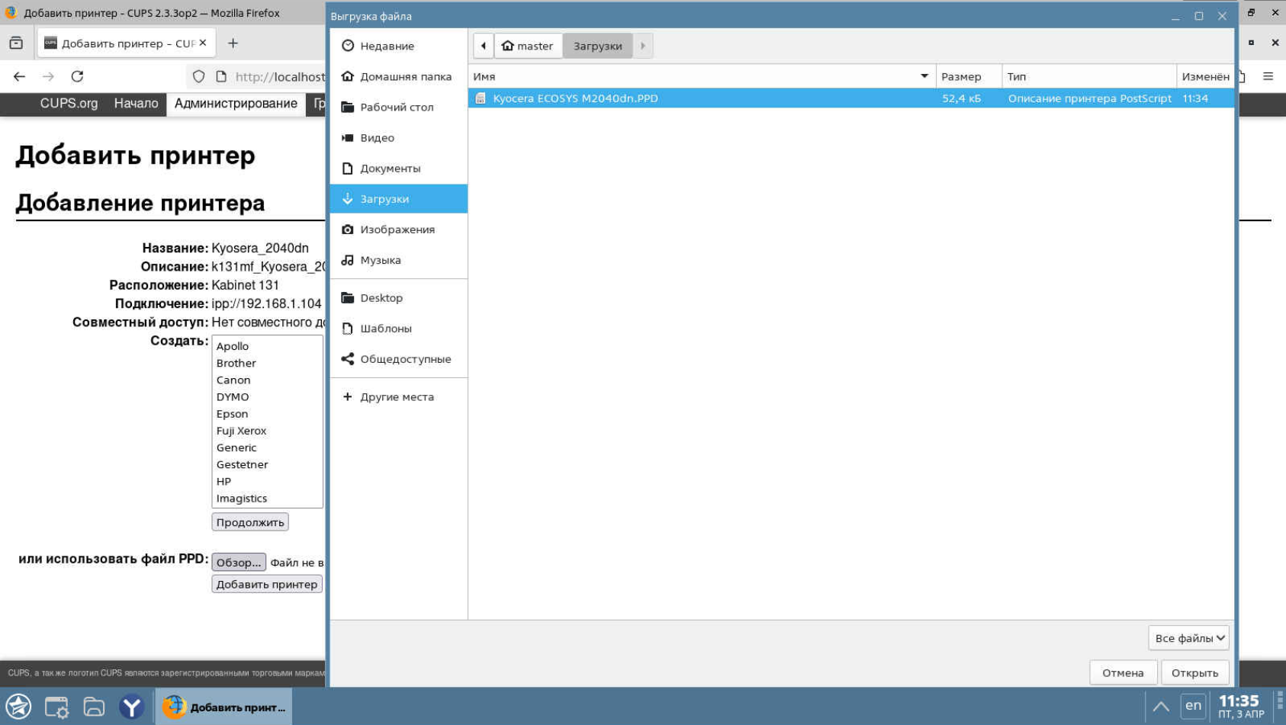The image size is (1286, 725).
Task: Click Другие места plus entry
Action: pos(396,397)
